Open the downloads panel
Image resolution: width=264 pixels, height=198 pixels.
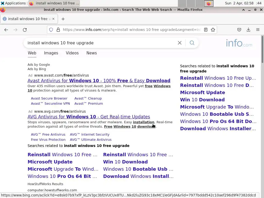tap(248, 30)
